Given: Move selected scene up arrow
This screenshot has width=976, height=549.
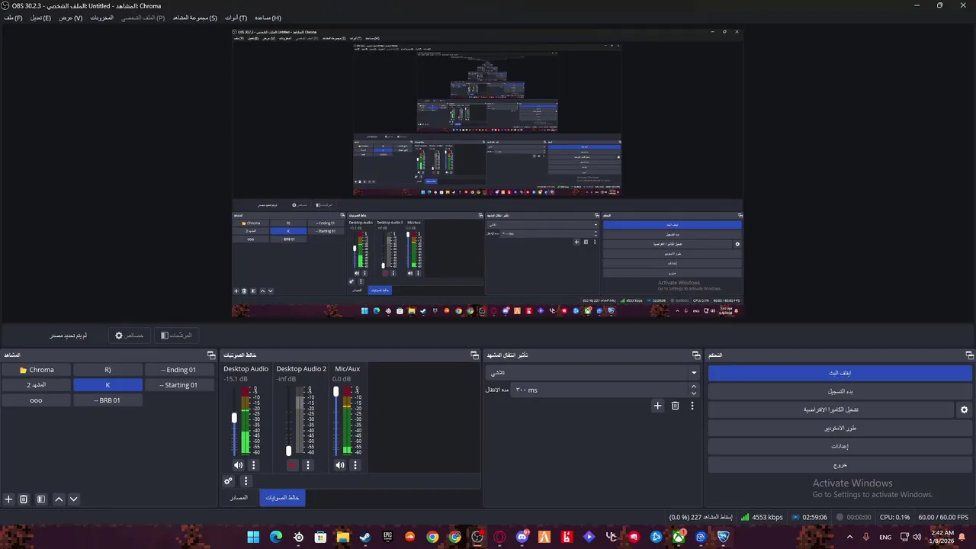Looking at the screenshot, I should click(x=59, y=499).
